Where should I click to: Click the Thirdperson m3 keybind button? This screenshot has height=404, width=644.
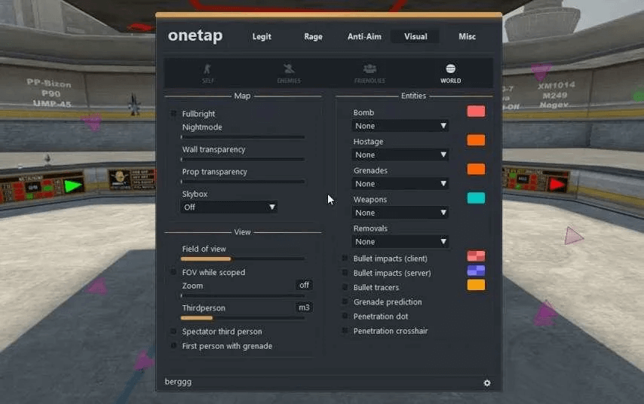304,308
